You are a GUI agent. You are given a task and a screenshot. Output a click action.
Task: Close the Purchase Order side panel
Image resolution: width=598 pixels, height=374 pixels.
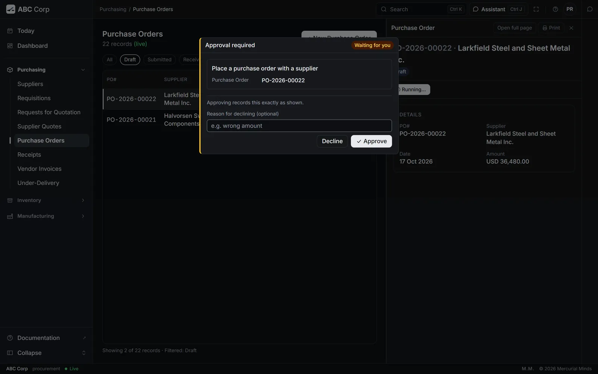click(x=571, y=28)
